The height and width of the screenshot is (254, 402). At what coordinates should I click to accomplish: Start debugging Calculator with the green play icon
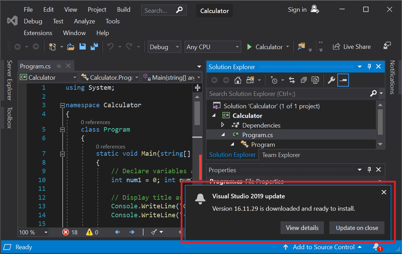pos(249,47)
